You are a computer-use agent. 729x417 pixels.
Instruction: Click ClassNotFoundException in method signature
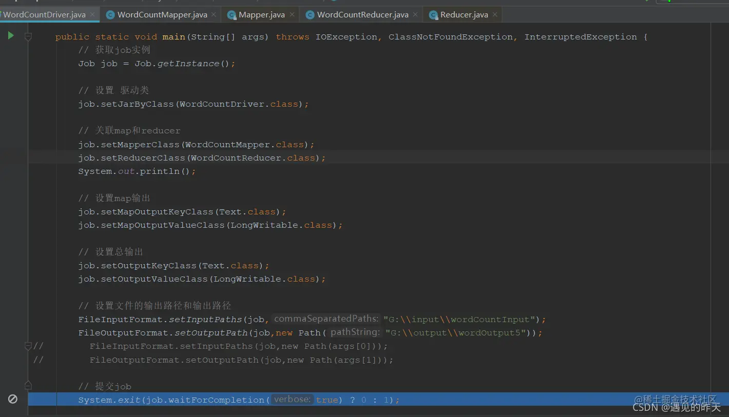pos(451,37)
